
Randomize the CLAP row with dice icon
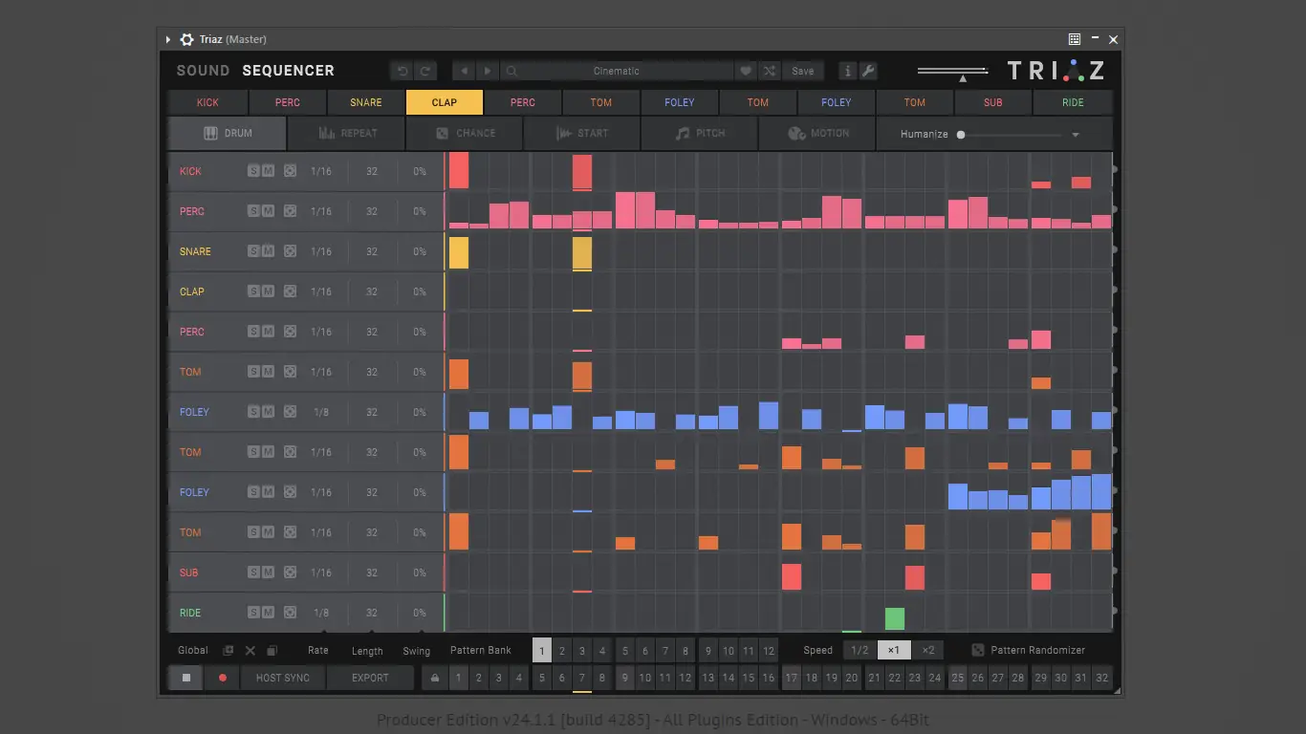point(290,291)
